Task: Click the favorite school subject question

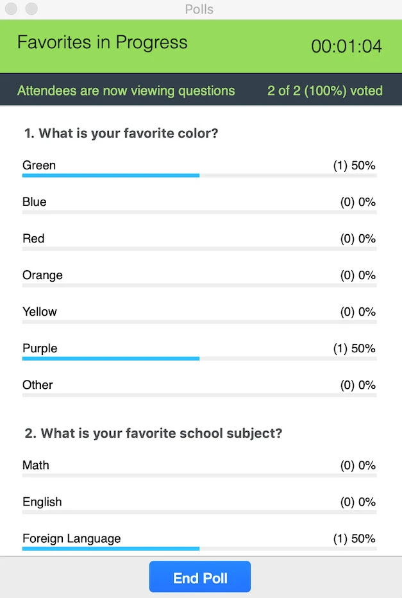Action: (153, 433)
